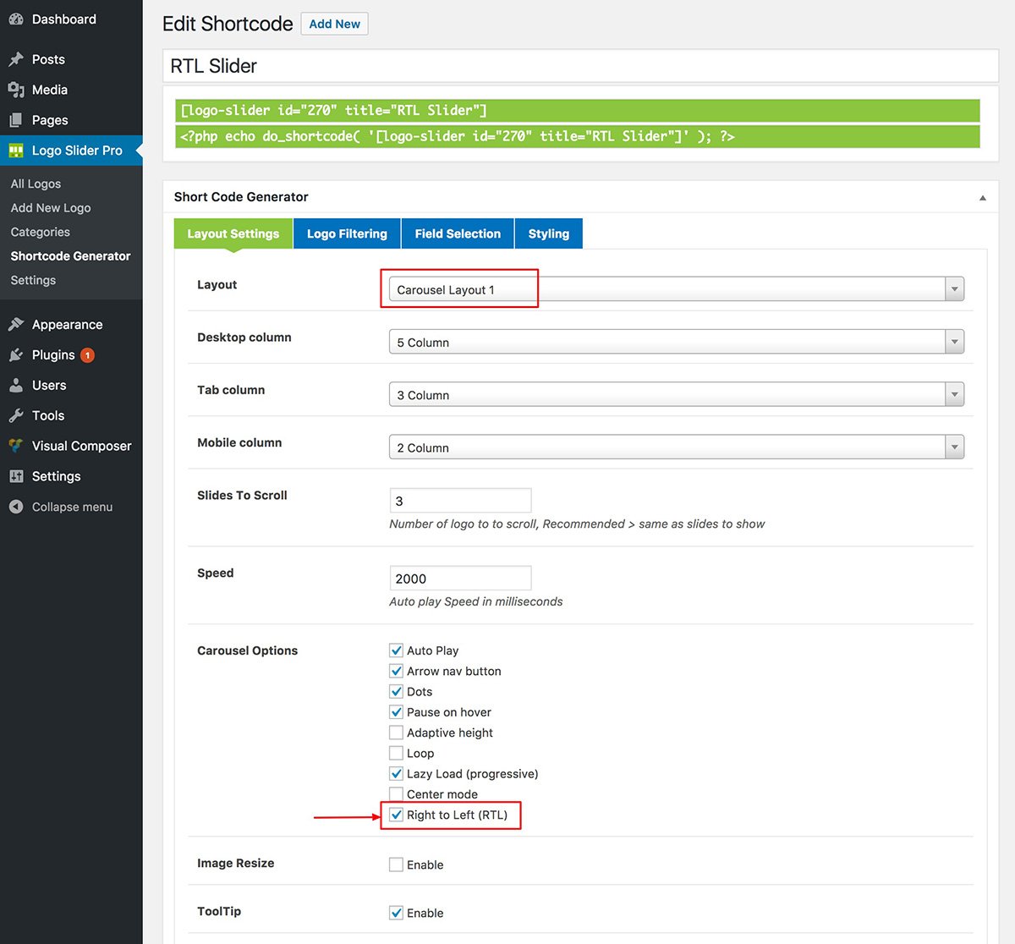Open the Desktop column dropdown
The height and width of the screenshot is (944, 1015).
(676, 342)
